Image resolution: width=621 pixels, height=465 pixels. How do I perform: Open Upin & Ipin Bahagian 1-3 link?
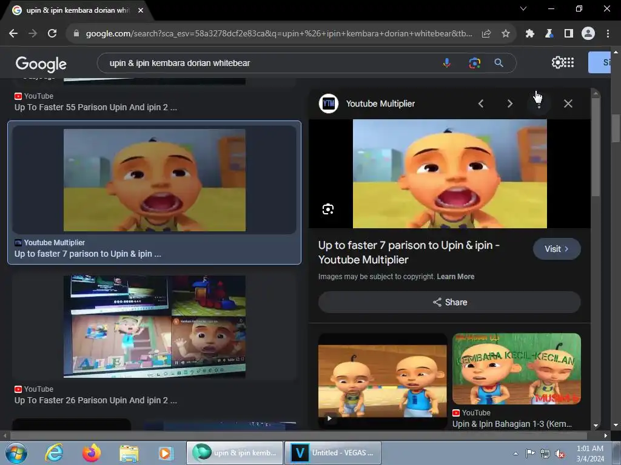(512, 424)
